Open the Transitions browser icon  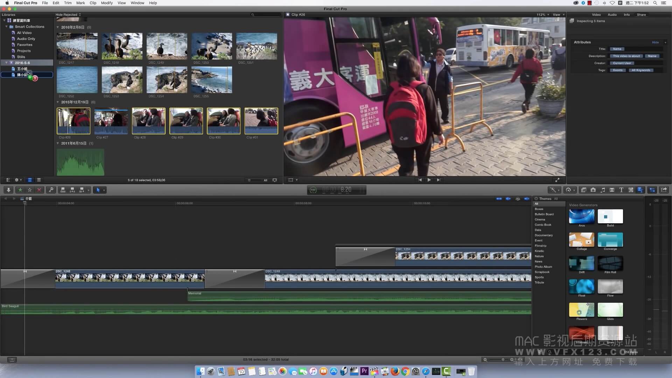click(612, 190)
